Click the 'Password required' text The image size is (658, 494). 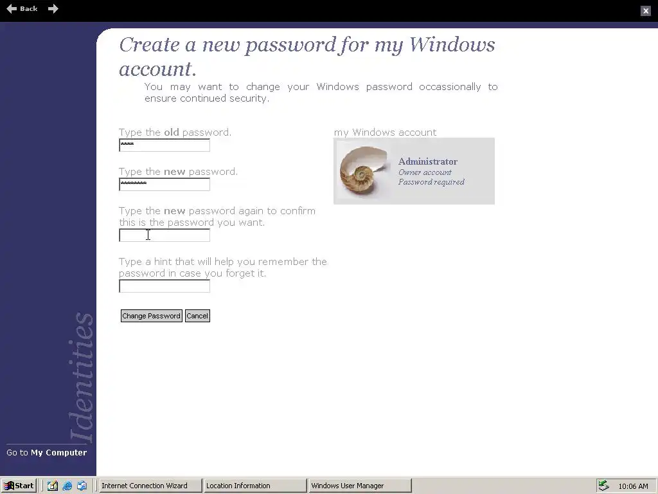(431, 182)
